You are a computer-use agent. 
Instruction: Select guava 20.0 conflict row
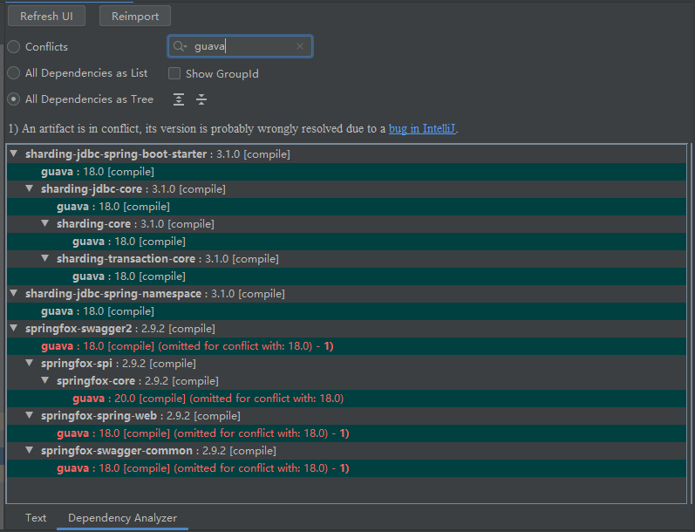(x=346, y=399)
